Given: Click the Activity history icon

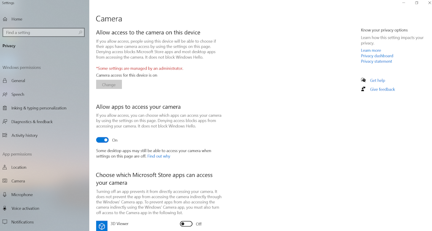Looking at the screenshot, I should click(5, 135).
